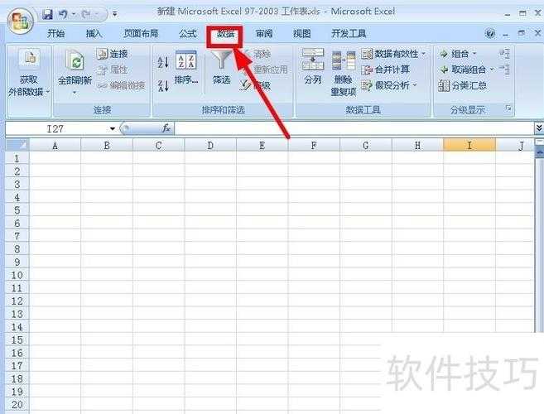Open 高级 advanced filter

tap(255, 85)
